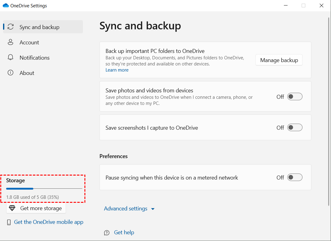Open Get the OneDrive mobile app link
Image resolution: width=331 pixels, height=241 pixels.
[x=49, y=222]
